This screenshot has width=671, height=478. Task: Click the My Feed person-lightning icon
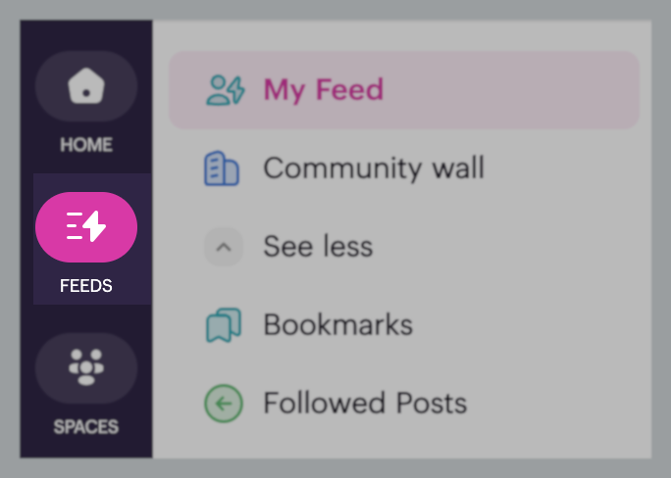(x=225, y=90)
